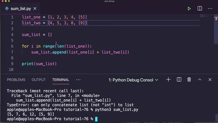Close the terminal panel
Image resolution: width=218 pixels, height=123 pixels.
(x=210, y=80)
